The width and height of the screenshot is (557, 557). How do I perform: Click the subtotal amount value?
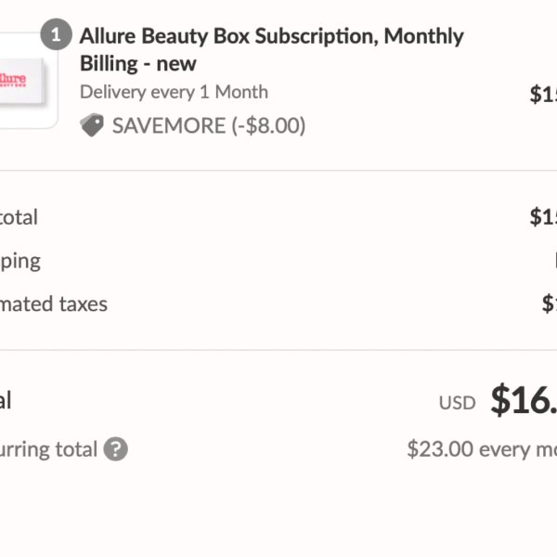click(x=543, y=216)
